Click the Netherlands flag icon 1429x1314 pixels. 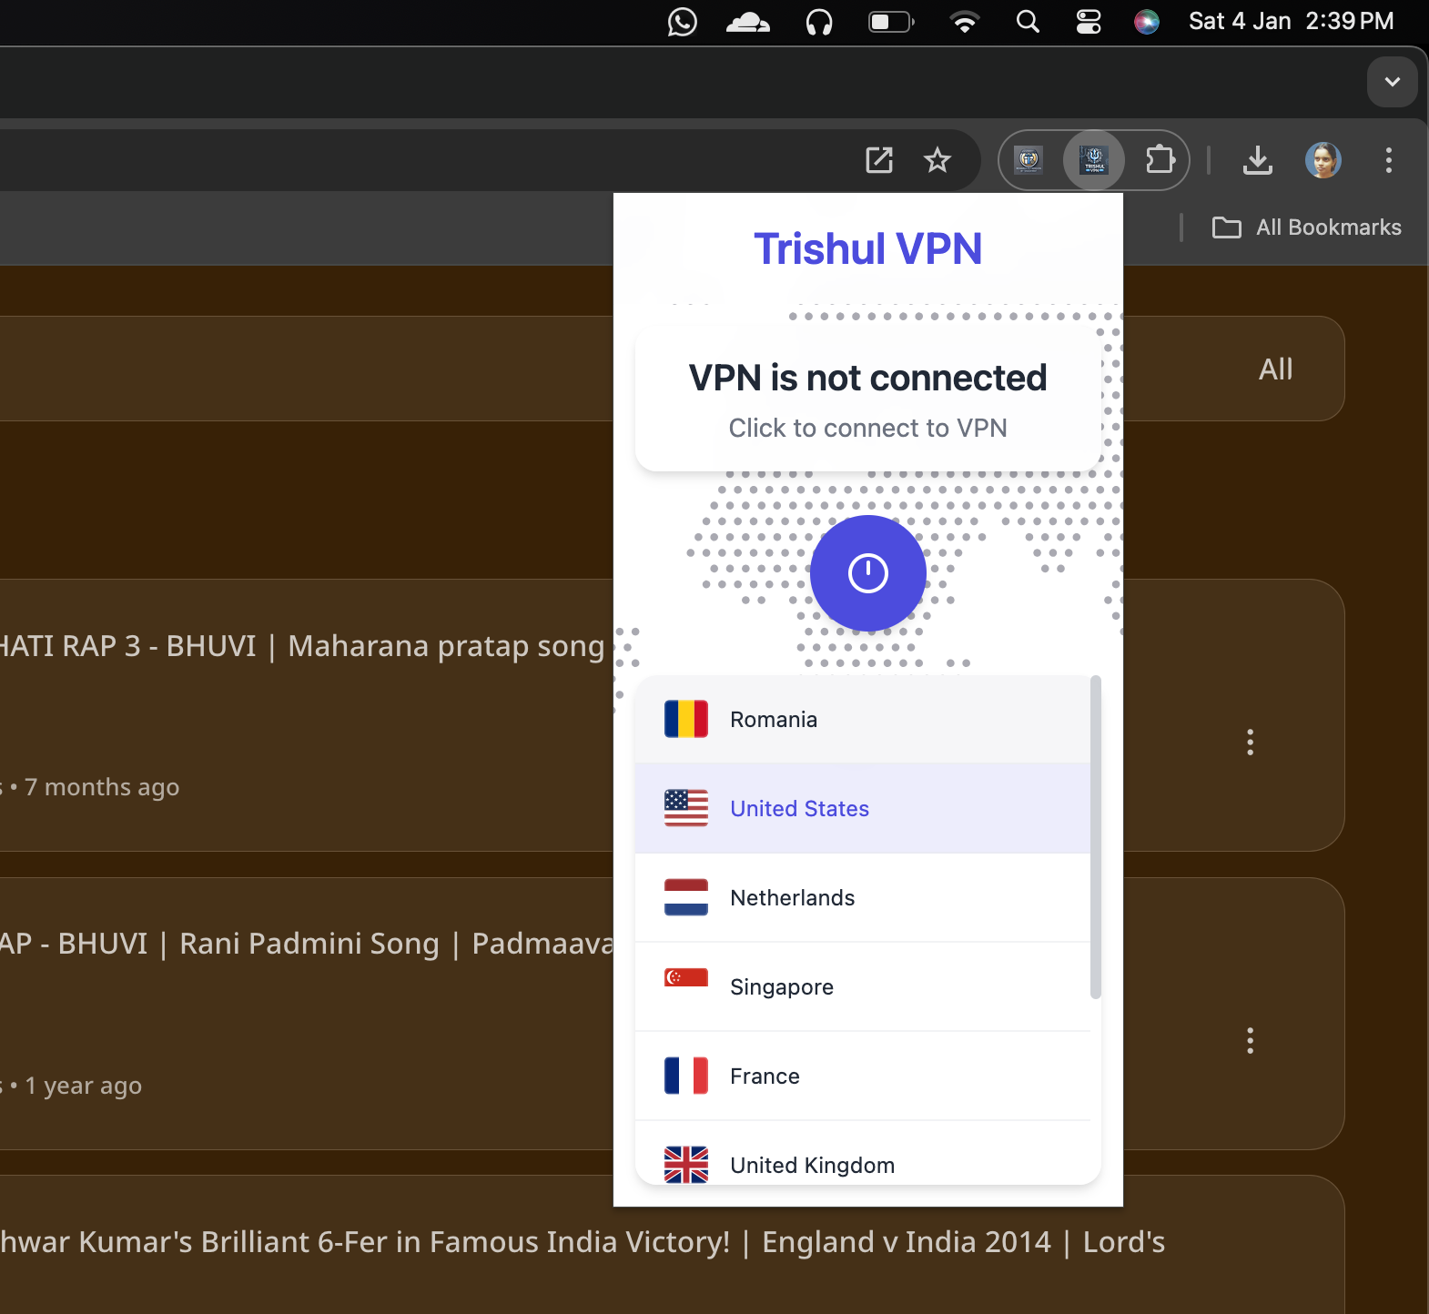point(686,897)
